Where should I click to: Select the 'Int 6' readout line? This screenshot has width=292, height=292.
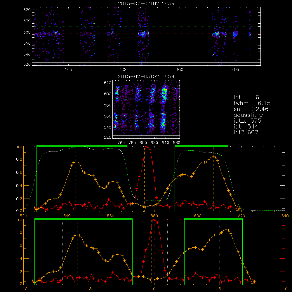pos(246,97)
